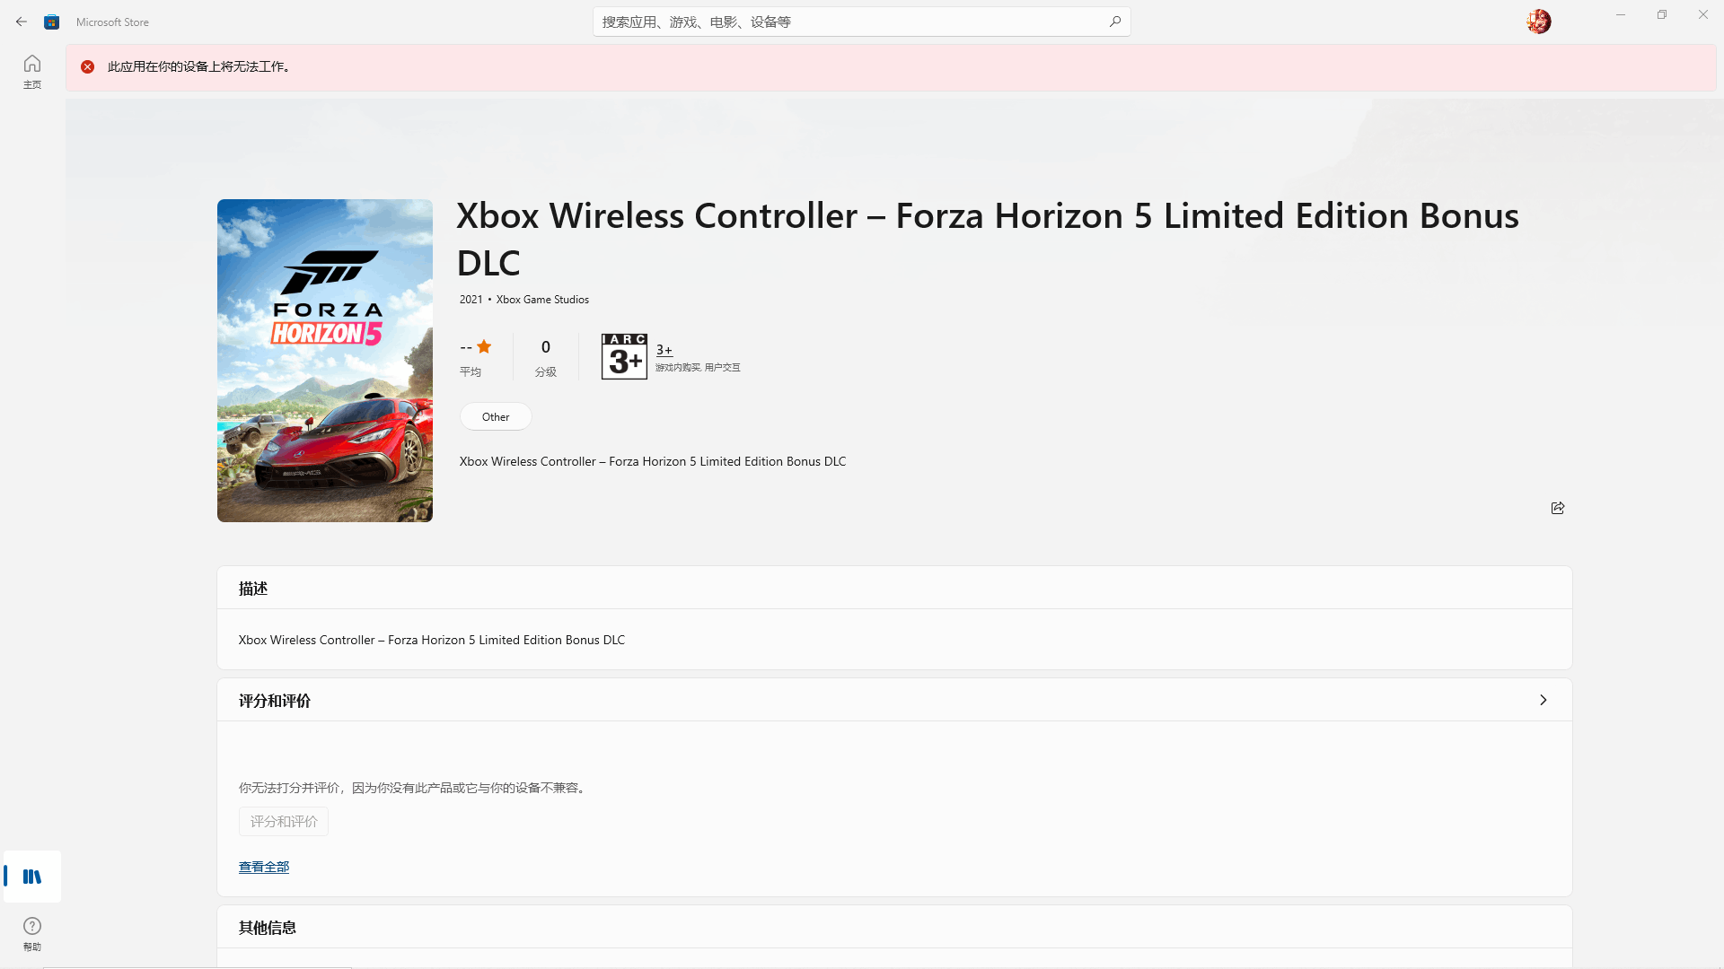The width and height of the screenshot is (1724, 969).
Task: Open the user profile avatar
Action: [1538, 22]
